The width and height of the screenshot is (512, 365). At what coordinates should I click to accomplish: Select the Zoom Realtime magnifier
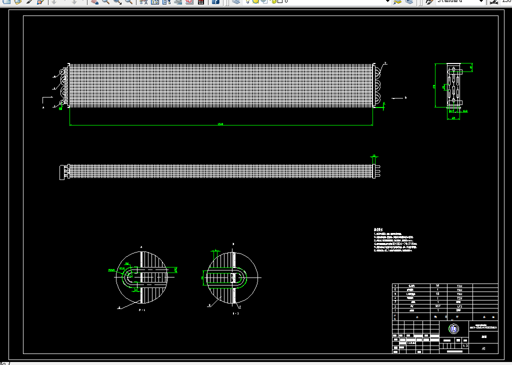(105, 1)
